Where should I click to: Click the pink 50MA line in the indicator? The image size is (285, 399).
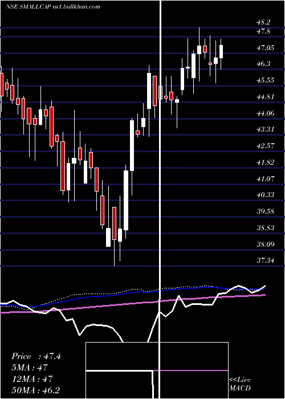pyautogui.click(x=133, y=303)
